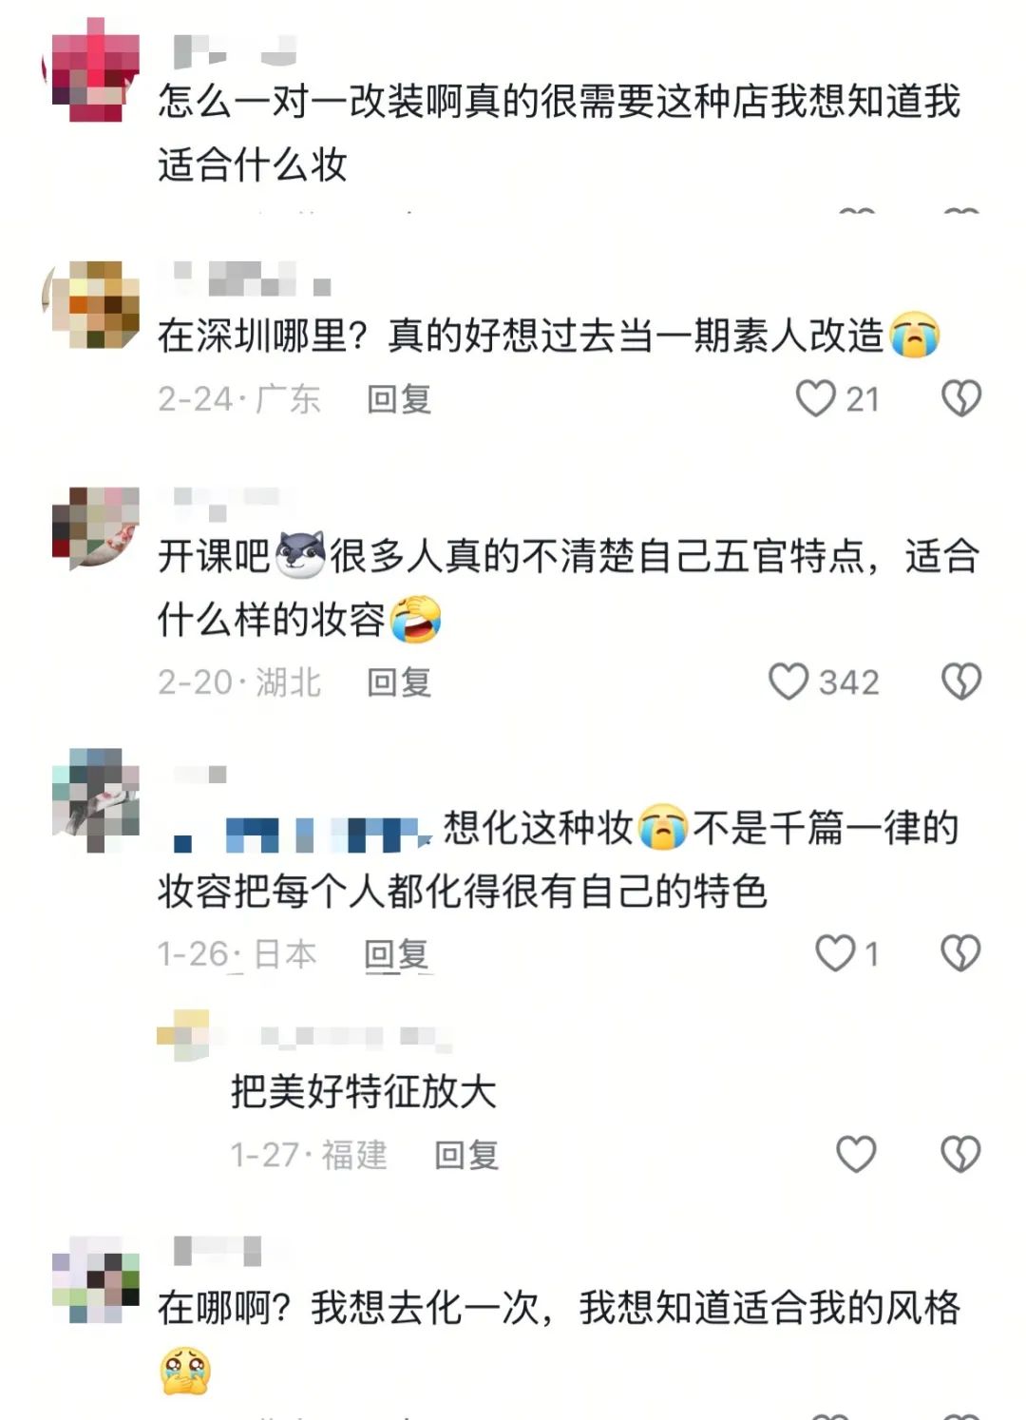Dislike the 想化这种妆 comment from 日本
The image size is (1026, 1420).
(x=960, y=952)
